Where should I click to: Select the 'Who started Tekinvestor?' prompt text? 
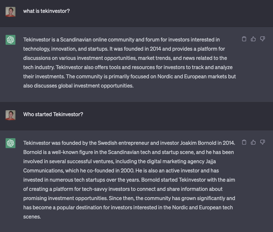(x=53, y=114)
